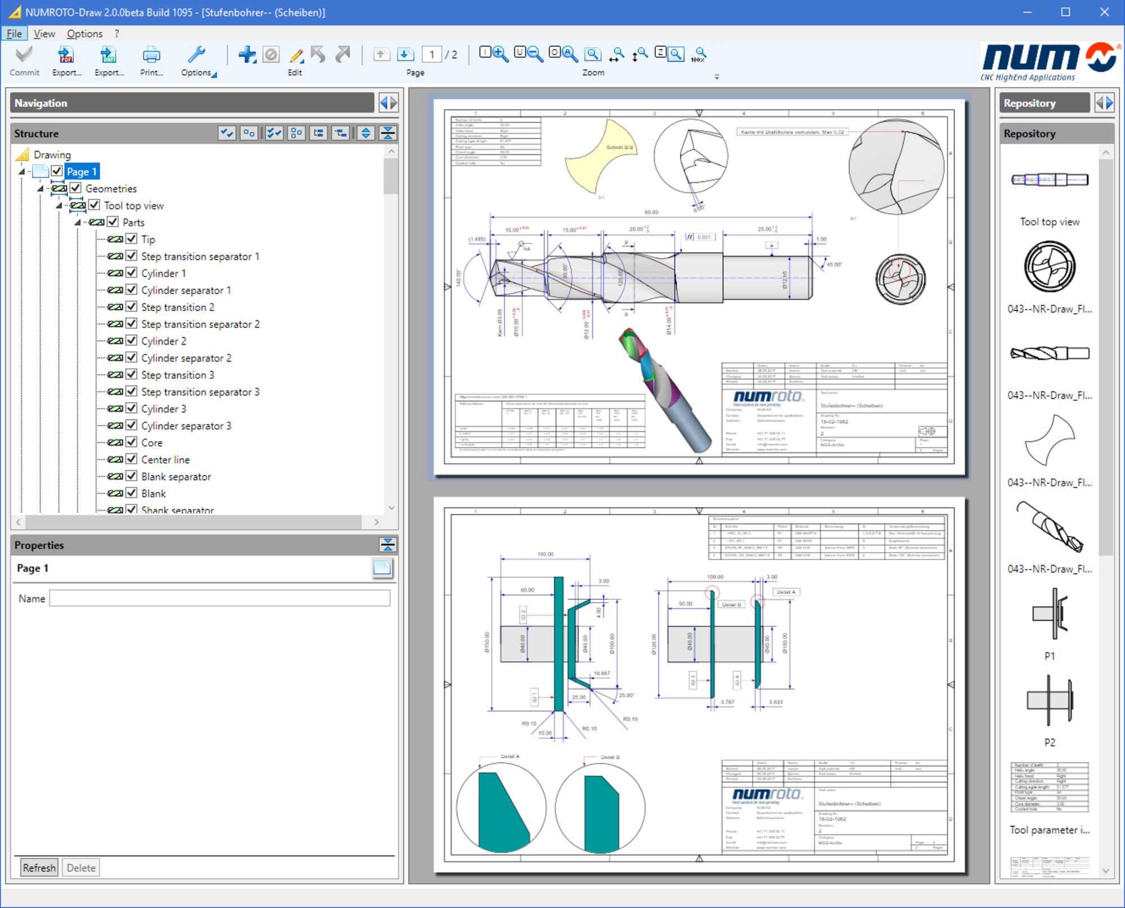This screenshot has height=908, width=1125.
Task: Toggle the Step transition 2 checkbox
Action: coord(131,306)
